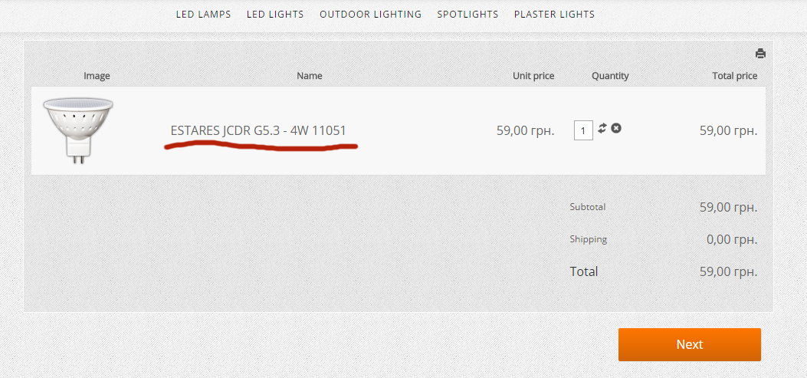Click the Shipping label
The height and width of the screenshot is (378, 807).
pyautogui.click(x=588, y=239)
